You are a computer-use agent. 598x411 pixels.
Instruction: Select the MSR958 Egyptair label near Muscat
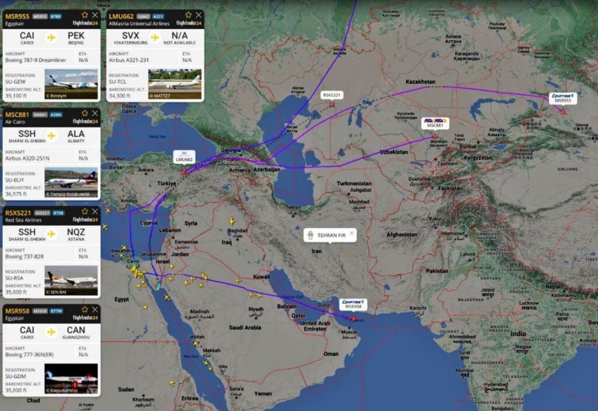pos(353,304)
